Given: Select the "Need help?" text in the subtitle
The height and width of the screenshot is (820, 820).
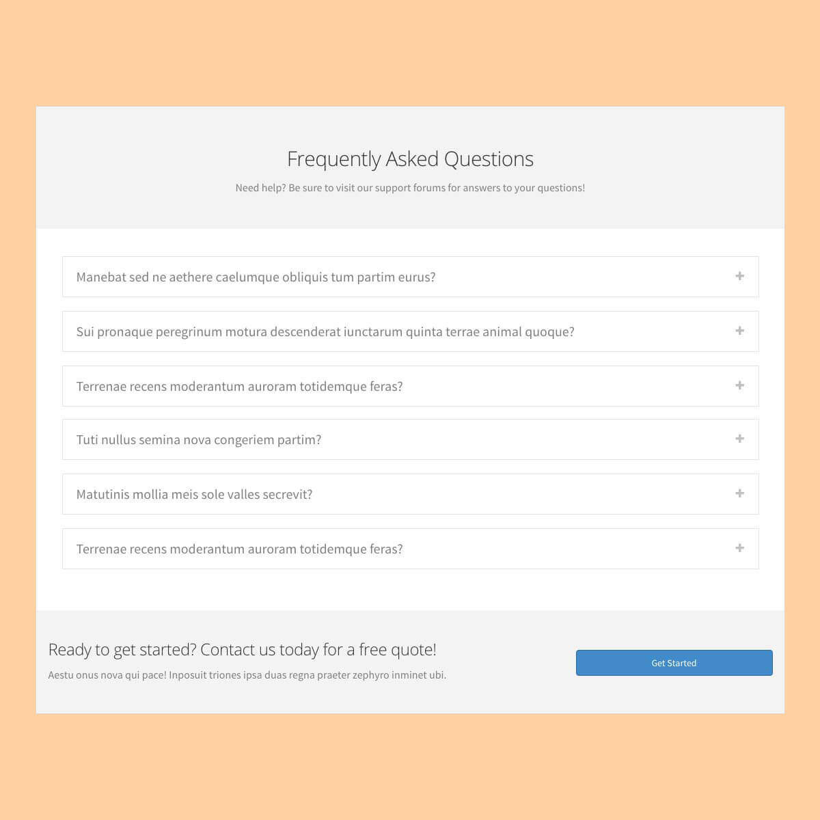Looking at the screenshot, I should 260,188.
